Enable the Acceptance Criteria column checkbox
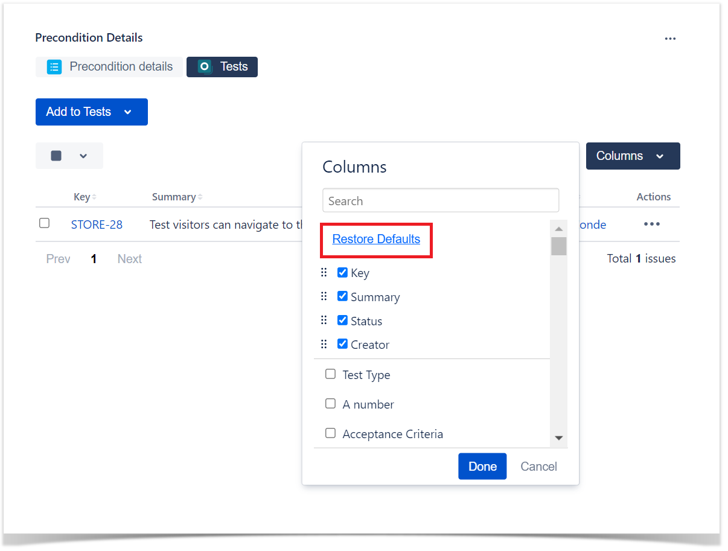 click(x=330, y=433)
